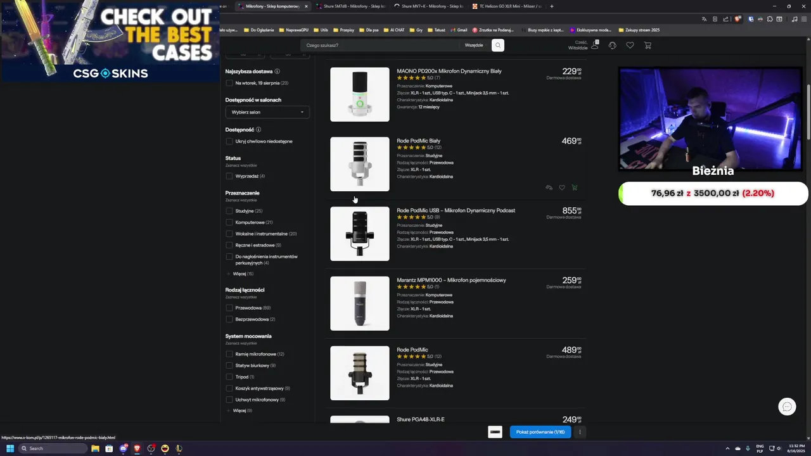
Task: Click the Czego szukasz search field
Action: 380,45
